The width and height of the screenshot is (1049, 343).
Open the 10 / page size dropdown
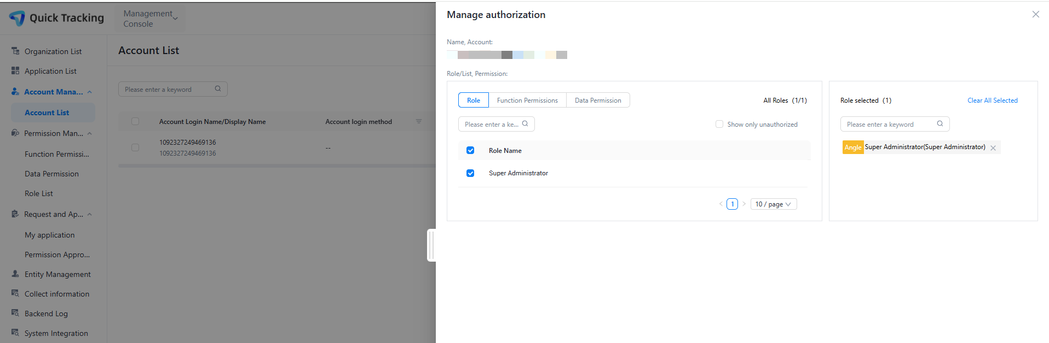pyautogui.click(x=774, y=204)
